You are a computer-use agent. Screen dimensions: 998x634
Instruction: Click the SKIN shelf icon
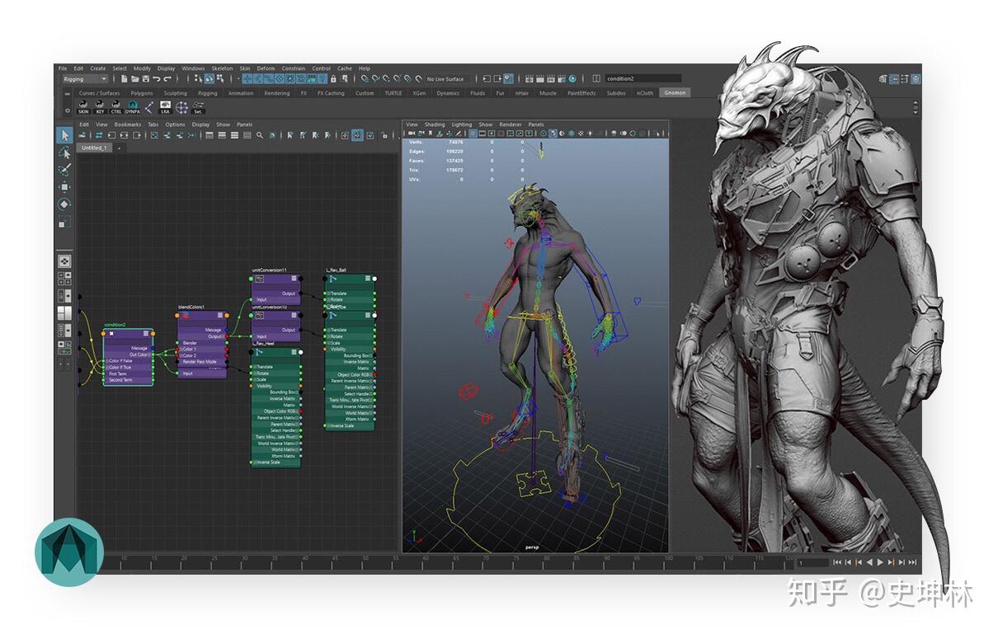click(83, 107)
